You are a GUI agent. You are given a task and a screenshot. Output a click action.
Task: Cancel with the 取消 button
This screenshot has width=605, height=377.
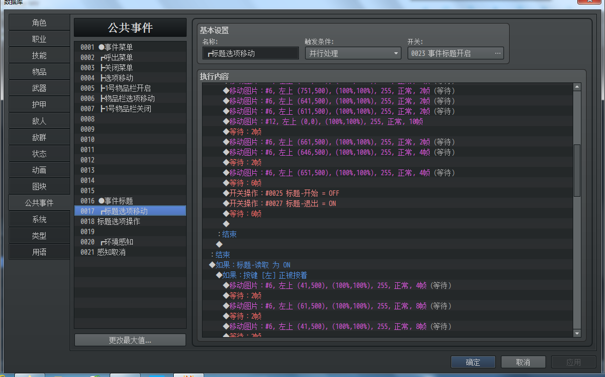[x=523, y=362]
